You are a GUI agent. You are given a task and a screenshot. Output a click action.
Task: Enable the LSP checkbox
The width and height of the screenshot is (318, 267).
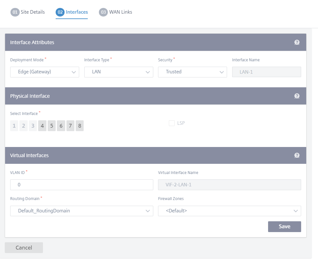[172, 123]
